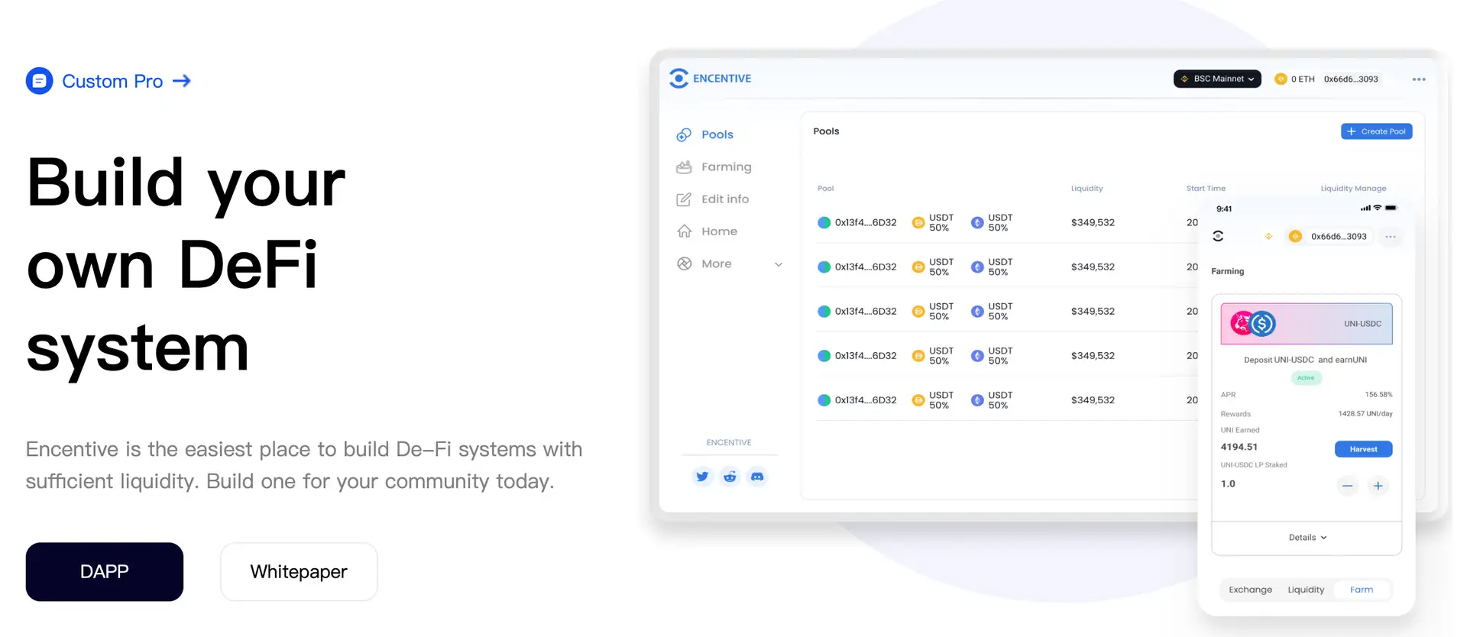Click the Encentive logo in header
Viewport: 1467px width, 637px height.
710,79
